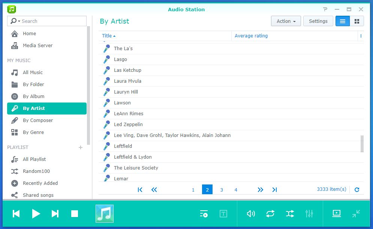The width and height of the screenshot is (373, 229).
Task: Switch to thumbnail grid view
Action: click(x=357, y=21)
